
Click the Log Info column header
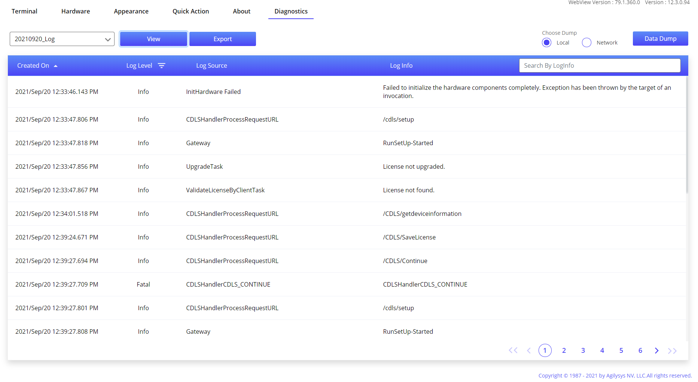pyautogui.click(x=401, y=65)
